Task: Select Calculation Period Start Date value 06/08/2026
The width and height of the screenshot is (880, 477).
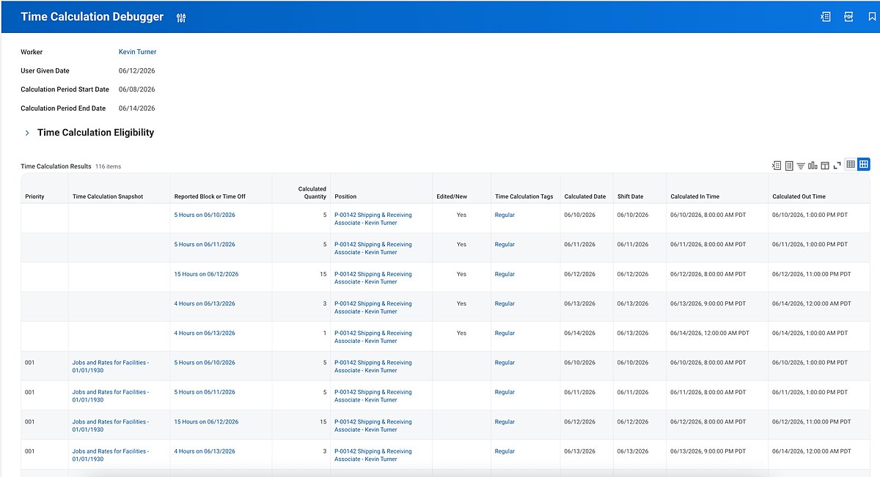Action: click(x=137, y=89)
